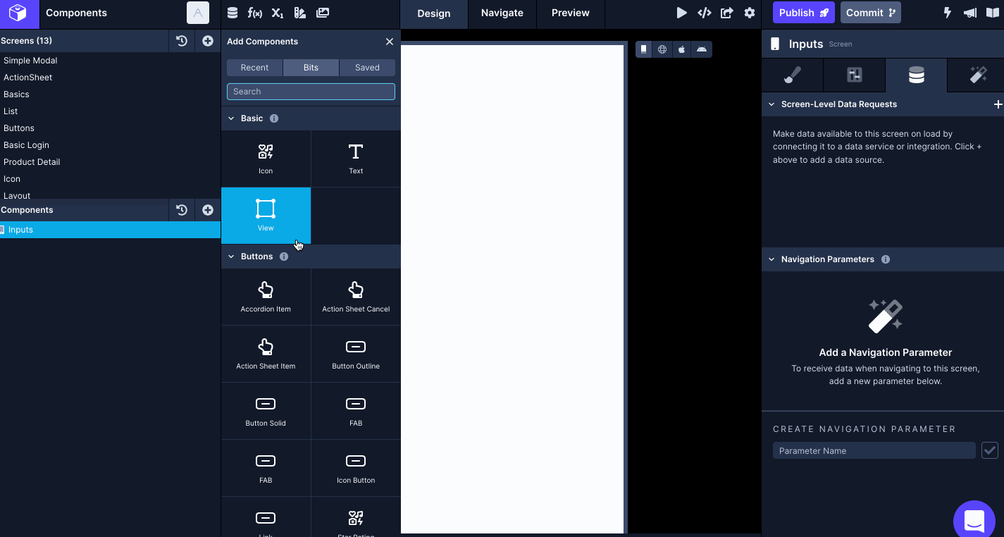The image size is (1004, 537).
Task: Open the f(x) custom functions icon
Action: (255, 13)
